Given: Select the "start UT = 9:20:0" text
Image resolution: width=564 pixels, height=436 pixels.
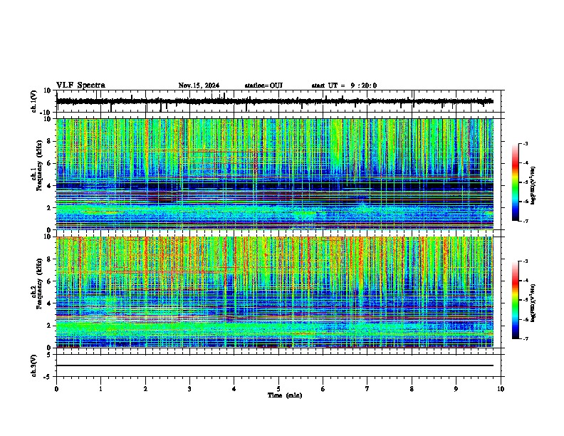Looking at the screenshot, I should 344,85.
